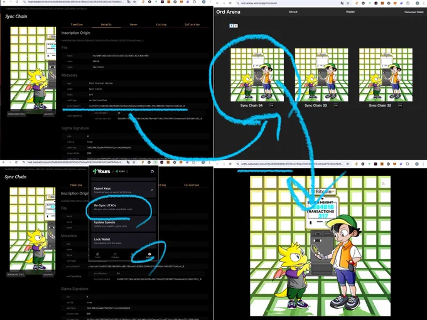
Task: Go to page 2 in Ord Arena pagination
Action: tap(235, 26)
